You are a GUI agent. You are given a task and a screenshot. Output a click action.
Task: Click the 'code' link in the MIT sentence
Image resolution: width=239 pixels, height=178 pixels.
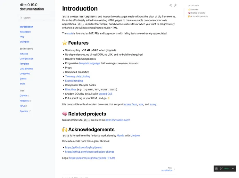pyautogui.click(x=70, y=33)
